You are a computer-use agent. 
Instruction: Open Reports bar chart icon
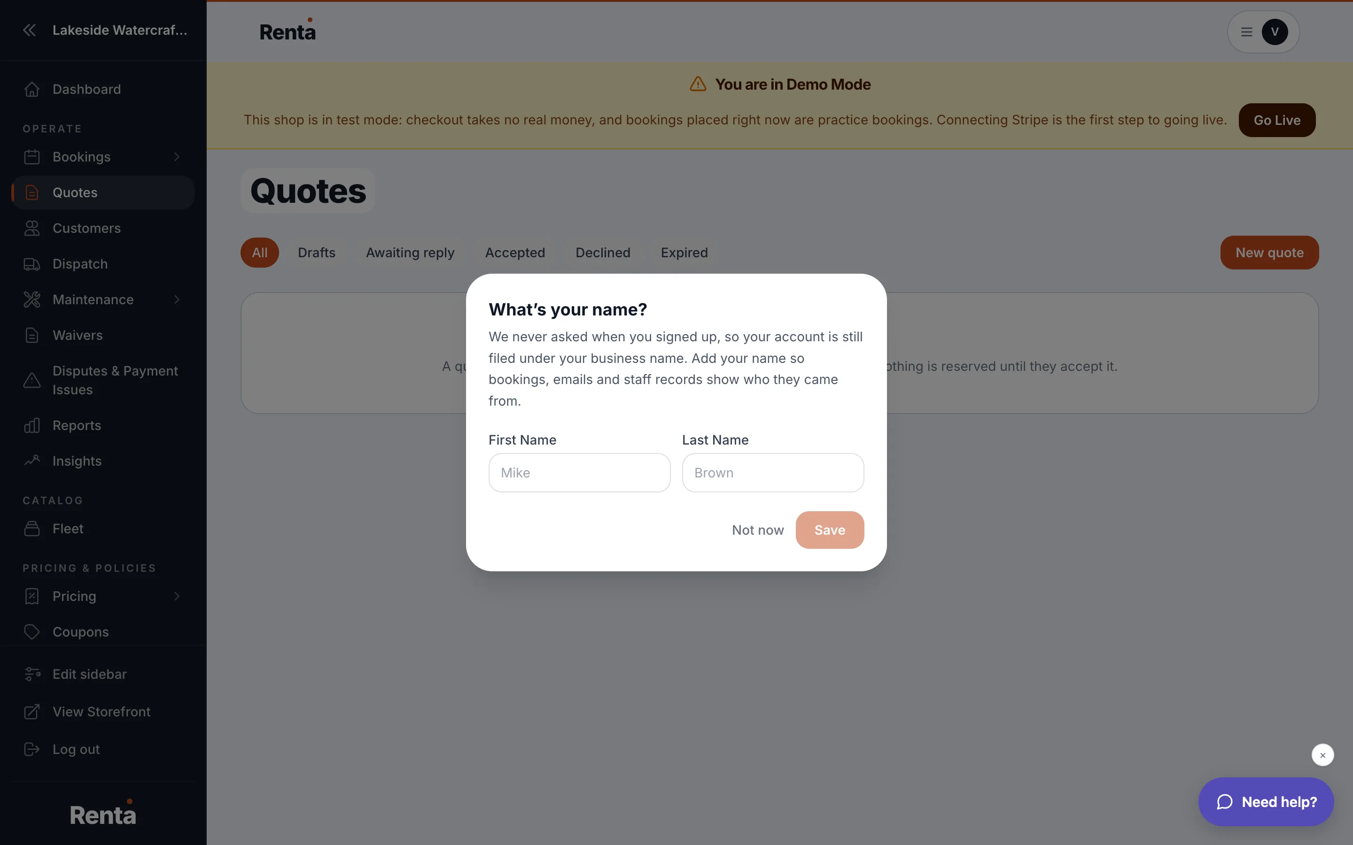click(x=32, y=426)
